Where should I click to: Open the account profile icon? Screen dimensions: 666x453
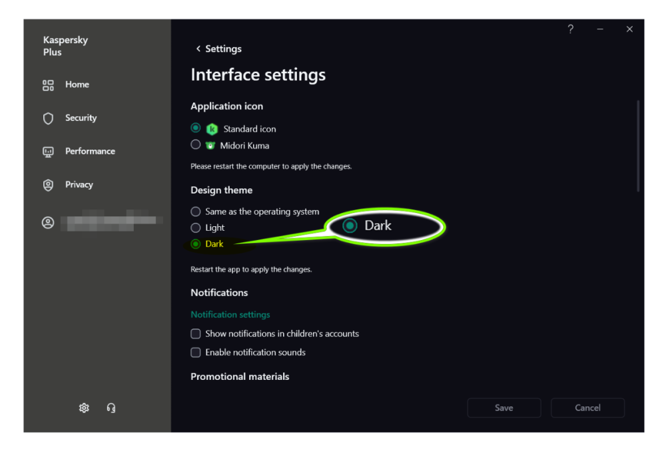click(x=48, y=223)
